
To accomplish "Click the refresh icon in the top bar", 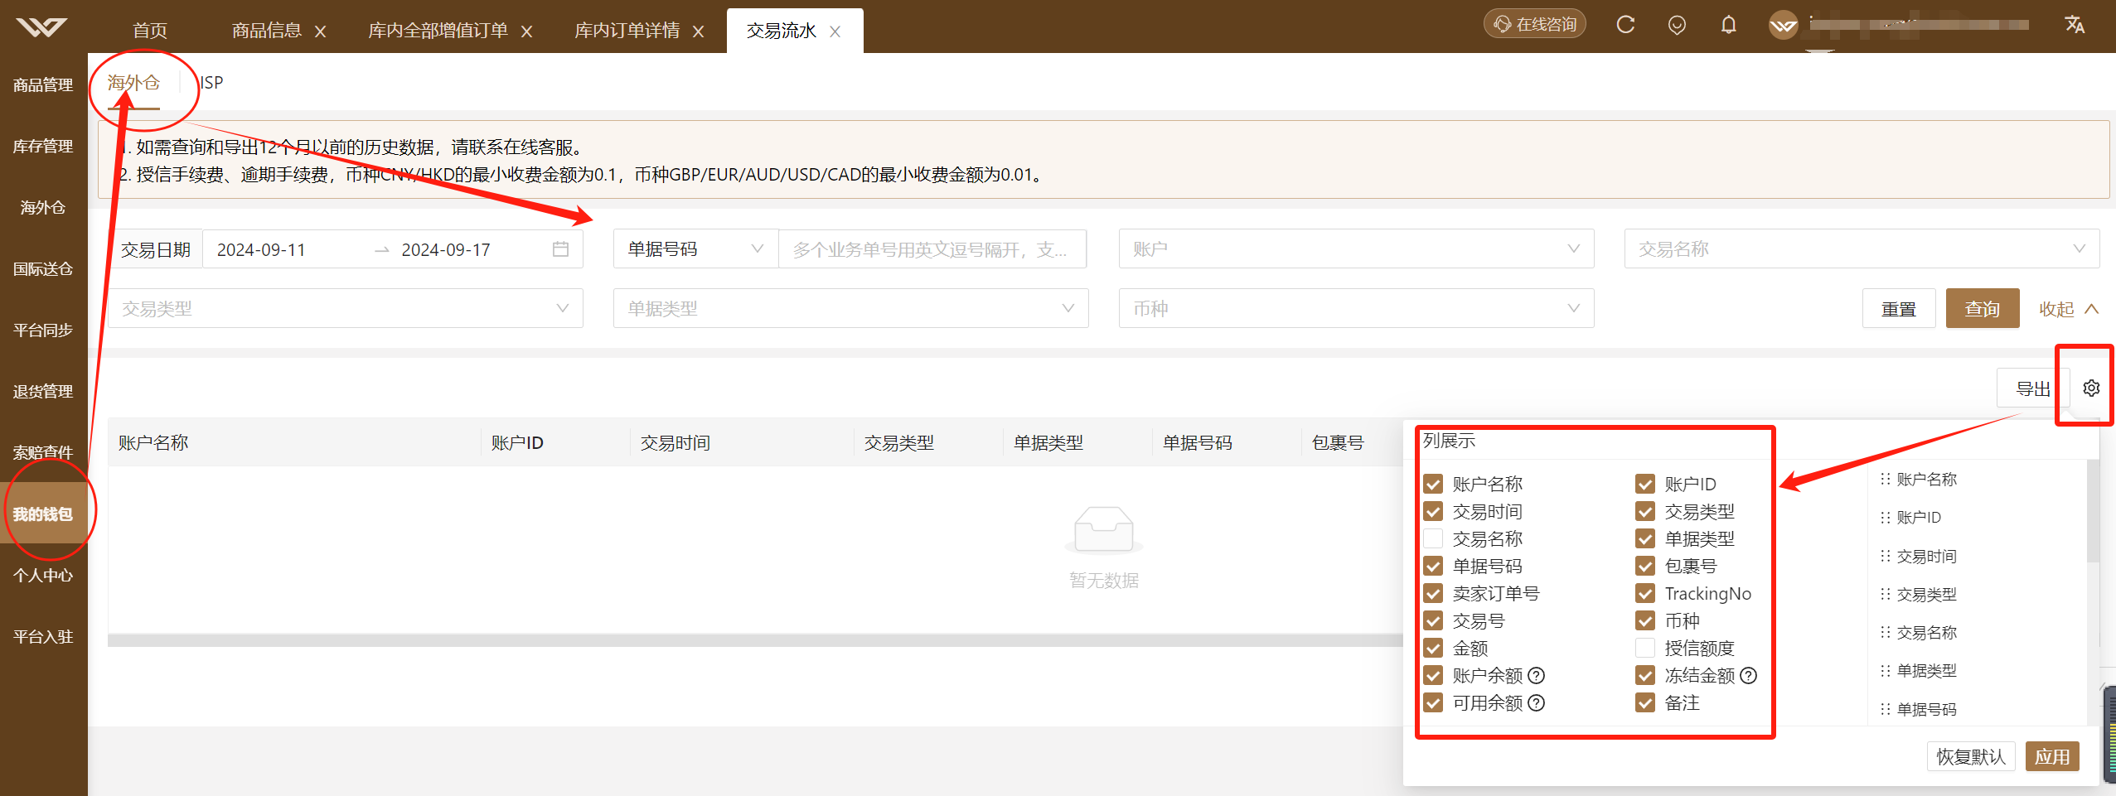I will coord(1625,25).
